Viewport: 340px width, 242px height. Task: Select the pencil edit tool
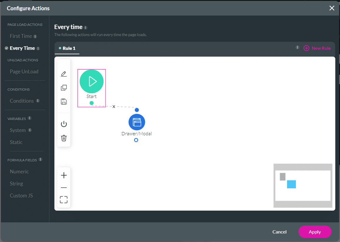pos(64,74)
